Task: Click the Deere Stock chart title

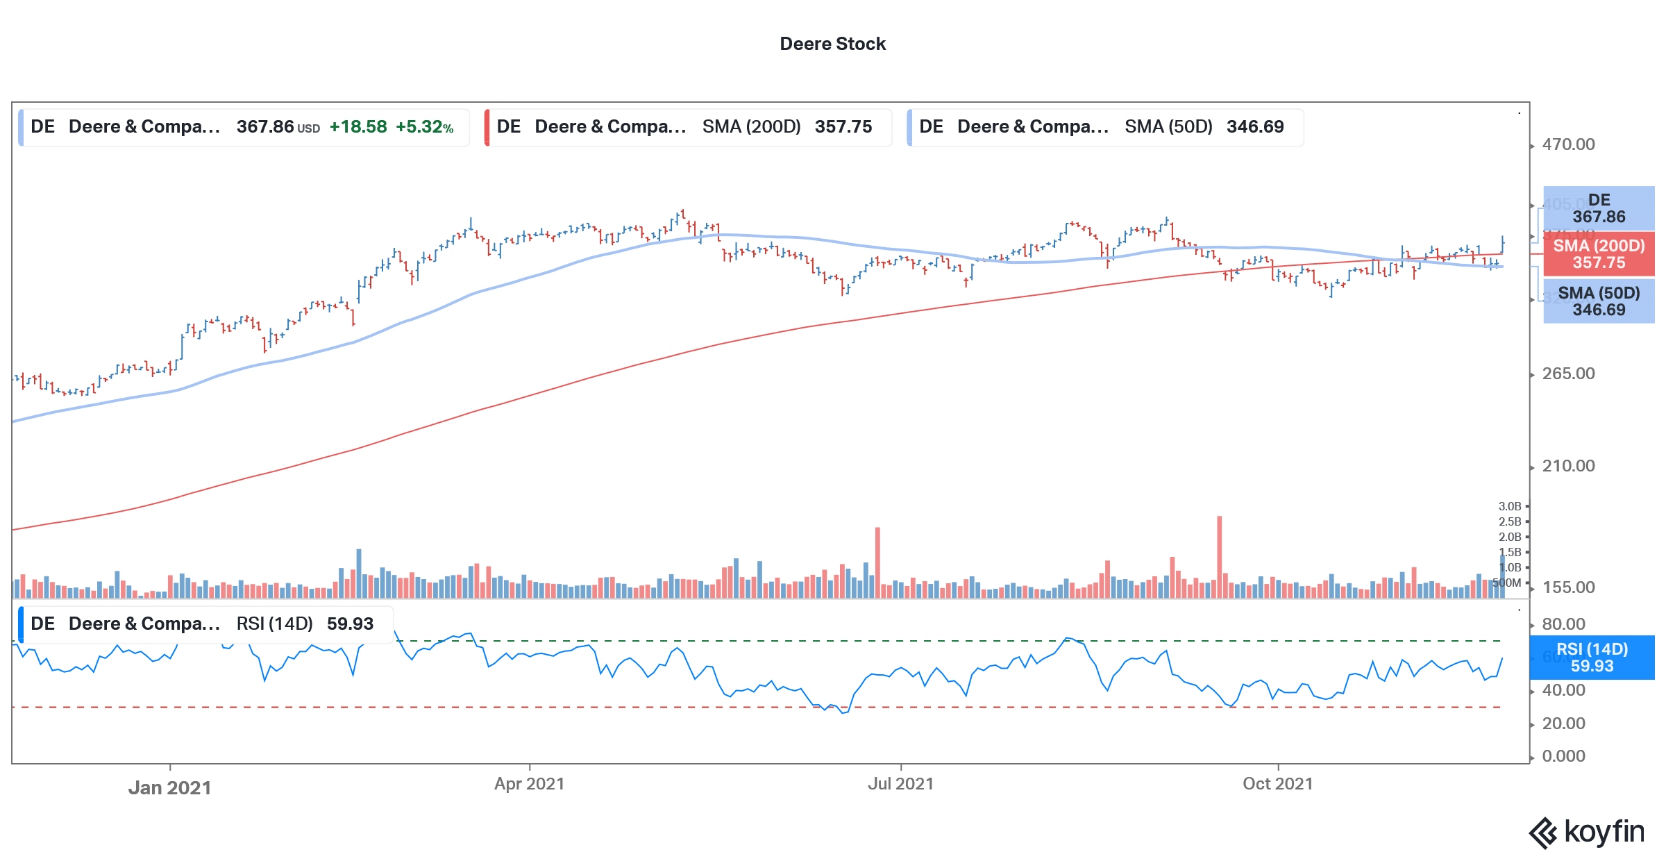Action: pos(832,44)
